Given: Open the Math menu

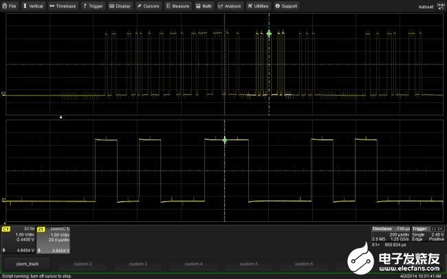Looking at the screenshot, I should click(204, 6).
